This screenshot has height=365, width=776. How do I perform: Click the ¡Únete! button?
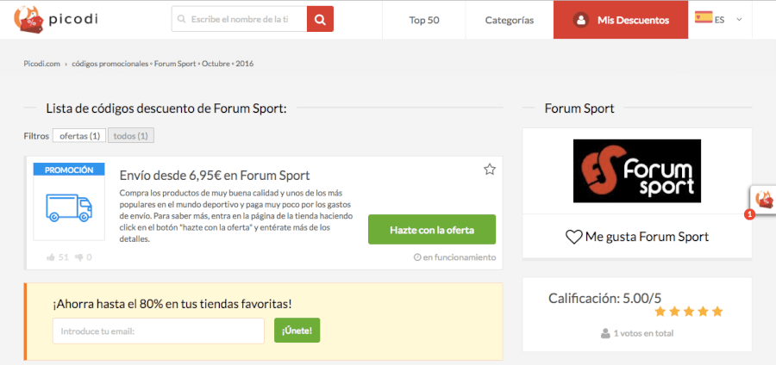pyautogui.click(x=297, y=331)
